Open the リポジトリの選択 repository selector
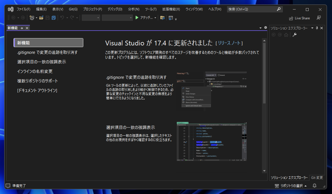Viewport: 332px width, 194px height. pos(291,186)
